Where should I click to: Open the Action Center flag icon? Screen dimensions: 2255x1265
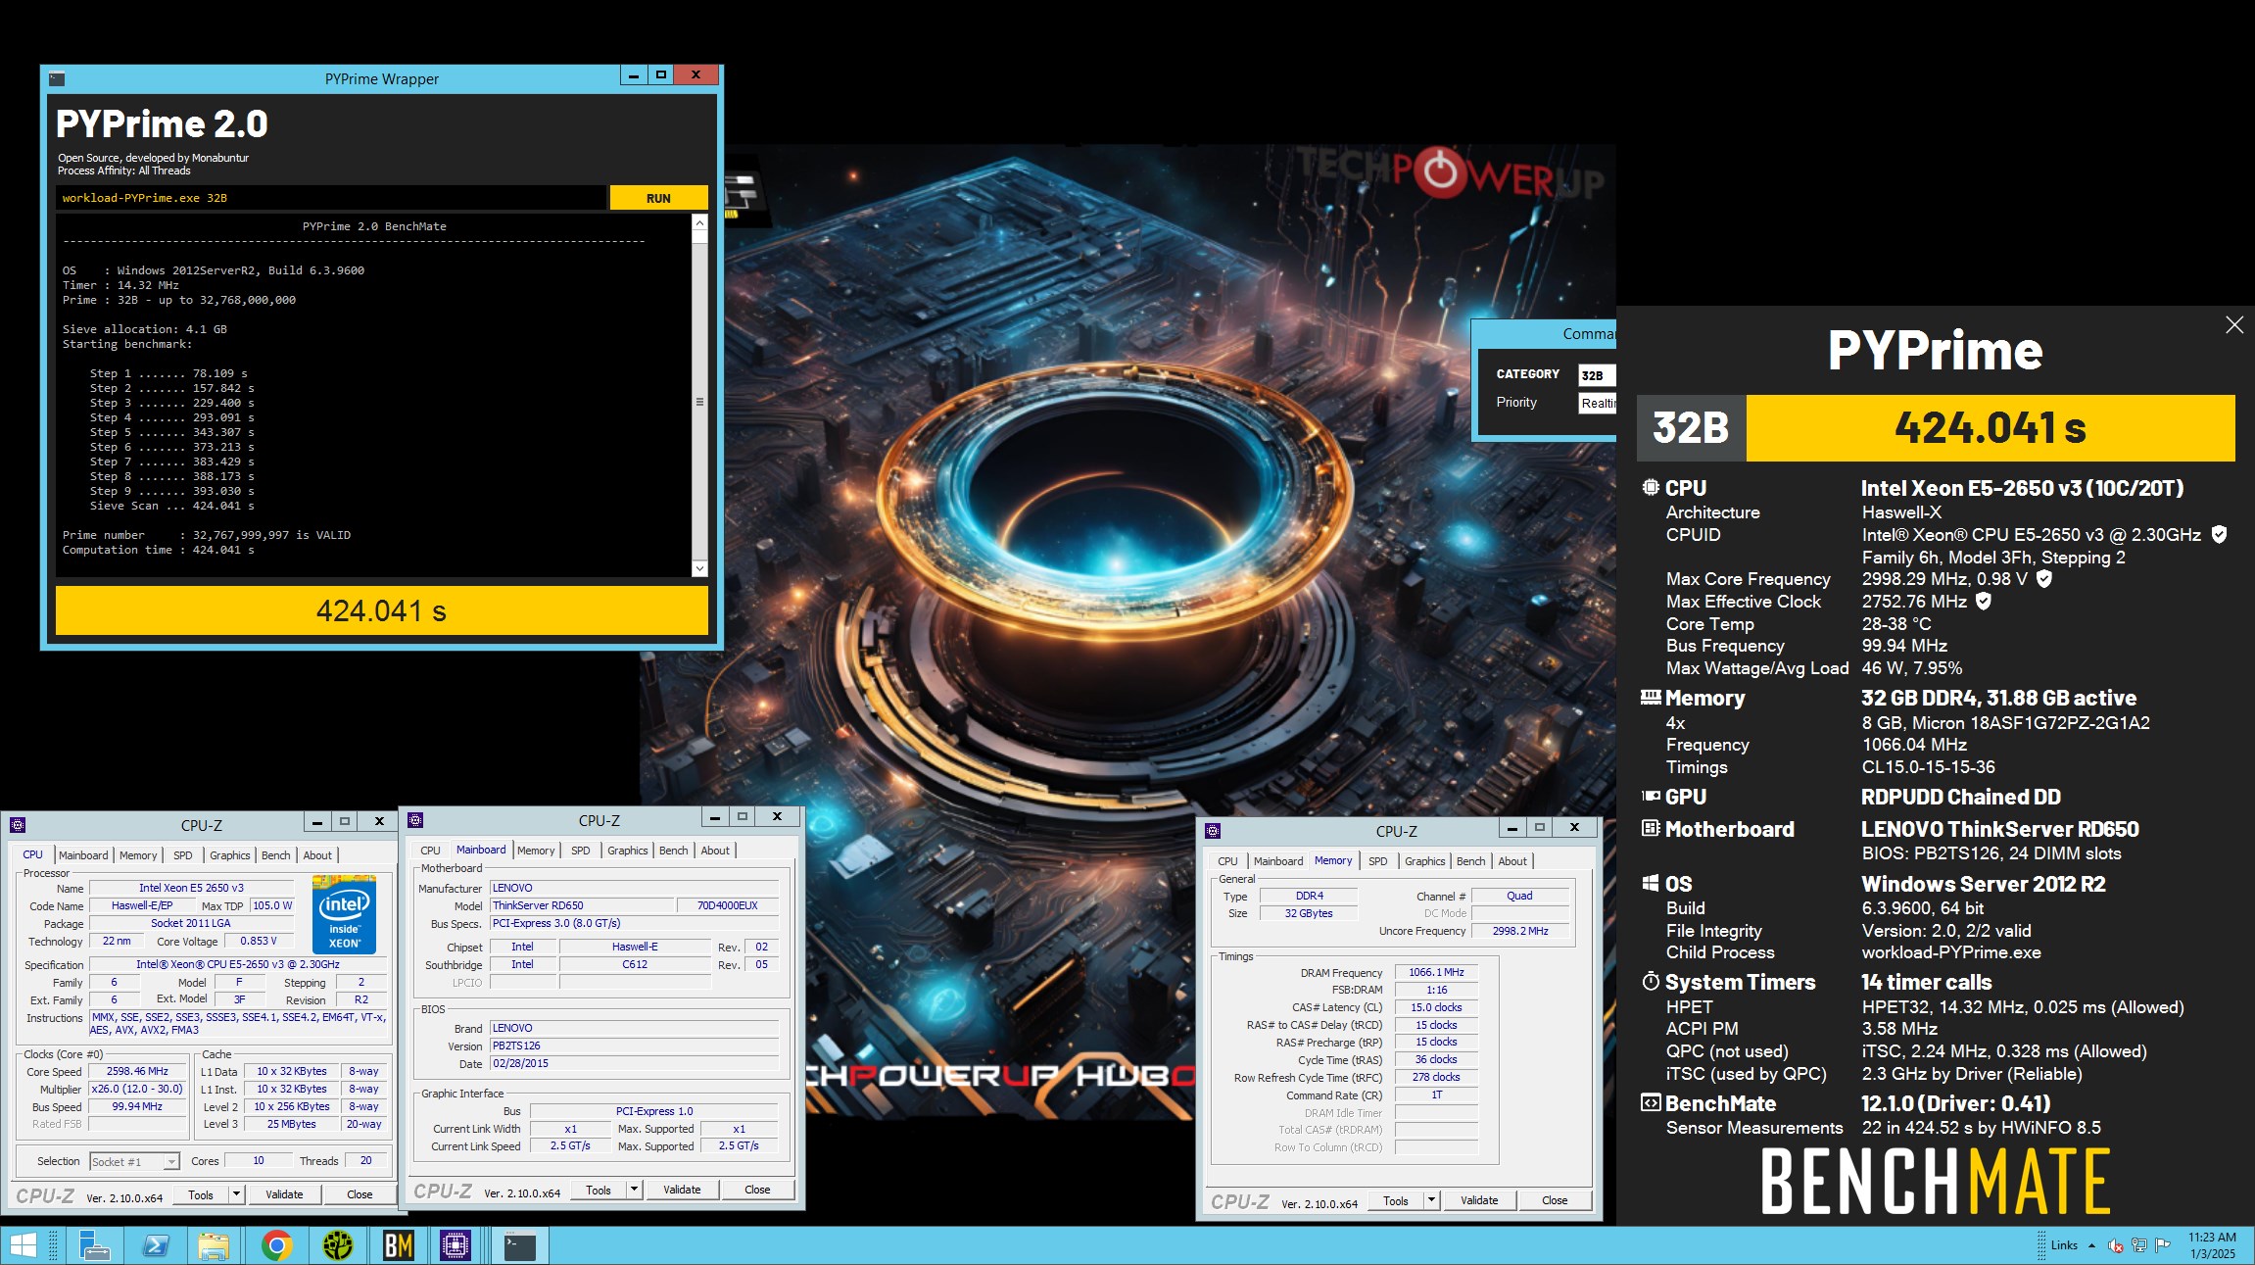[2163, 1245]
